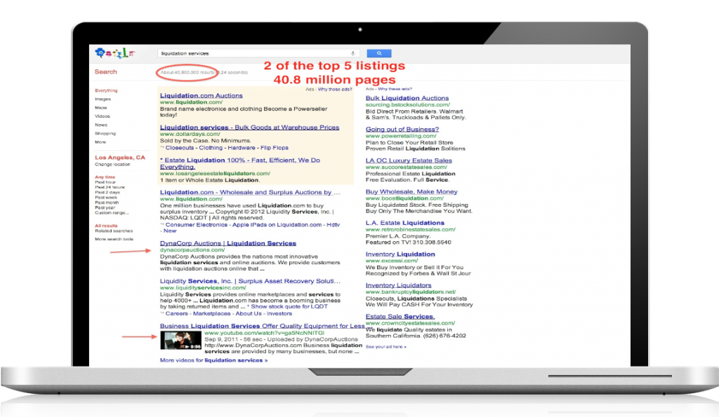The image size is (719, 417).
Task: Filter results to Past 24 hours
Action: (110, 187)
